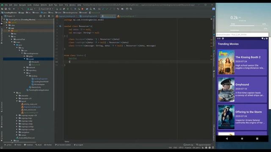The image size is (271, 152).
Task: Click the model breadcrumb in navigation bar
Action: coord(83,13)
